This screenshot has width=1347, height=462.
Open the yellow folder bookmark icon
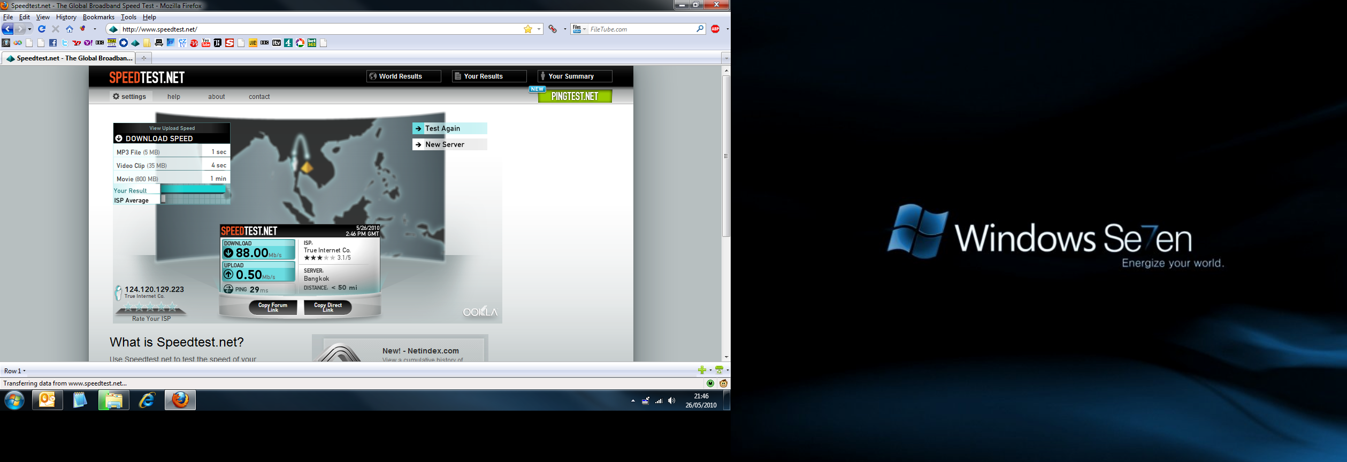[147, 43]
